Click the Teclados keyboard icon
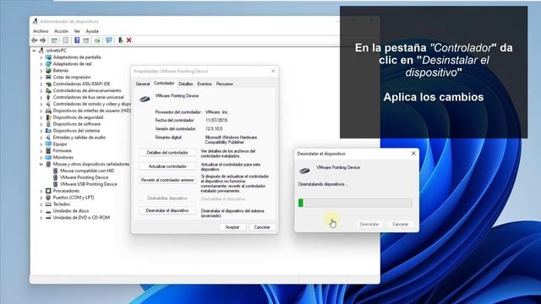The image size is (541, 304). coord(48,204)
